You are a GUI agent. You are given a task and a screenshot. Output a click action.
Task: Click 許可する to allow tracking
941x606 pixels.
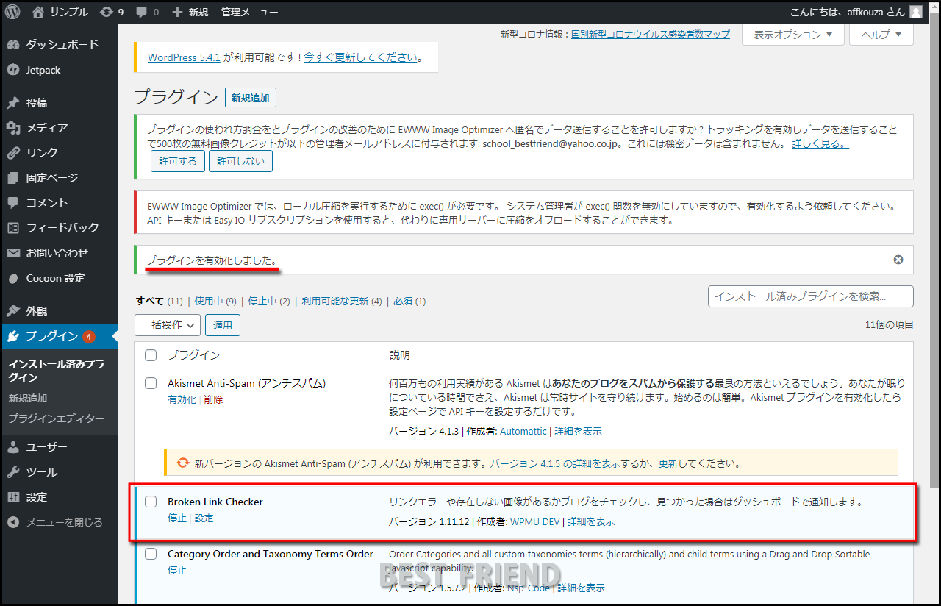pyautogui.click(x=178, y=162)
